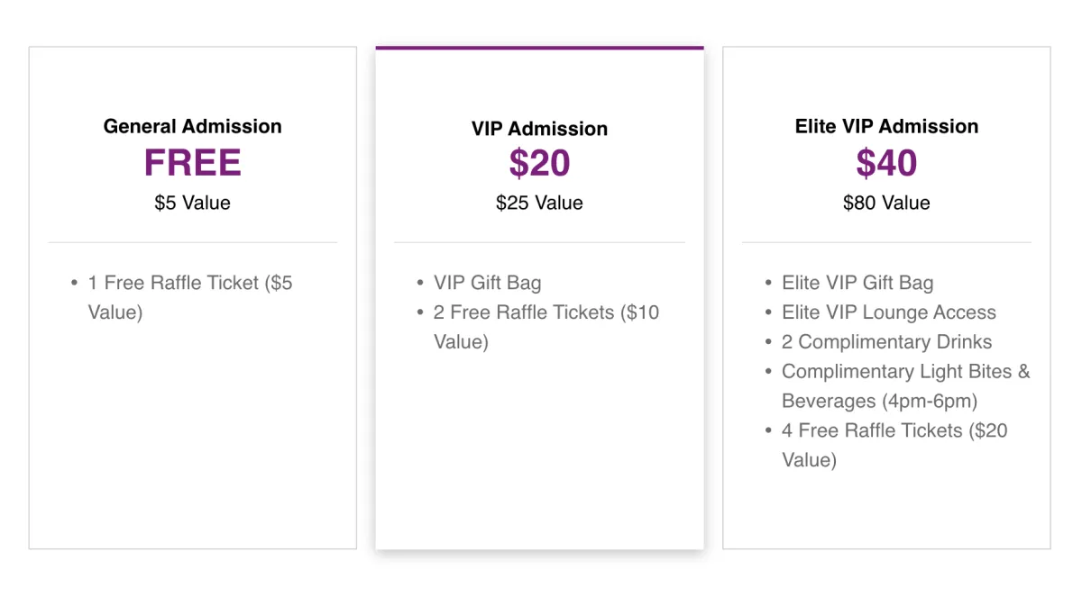
Task: Click the purple bar atop VIP card
Action: (539, 48)
